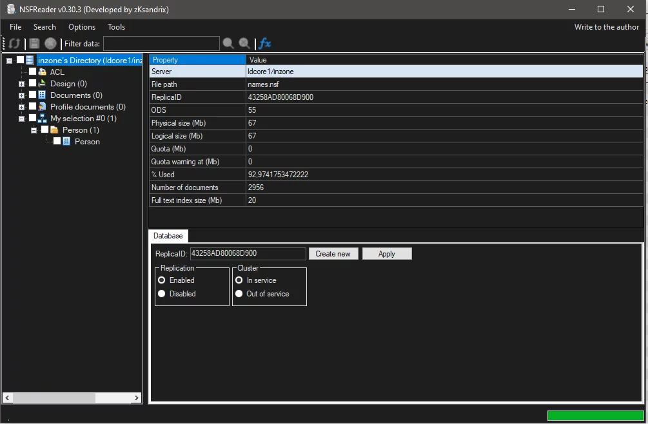Click the refresh icon in toolbar

15,44
